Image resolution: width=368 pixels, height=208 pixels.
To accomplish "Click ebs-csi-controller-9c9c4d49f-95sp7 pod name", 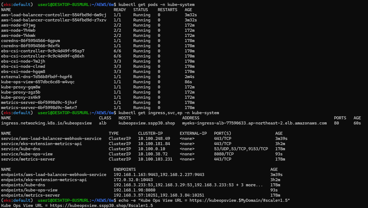I will point(43,51).
